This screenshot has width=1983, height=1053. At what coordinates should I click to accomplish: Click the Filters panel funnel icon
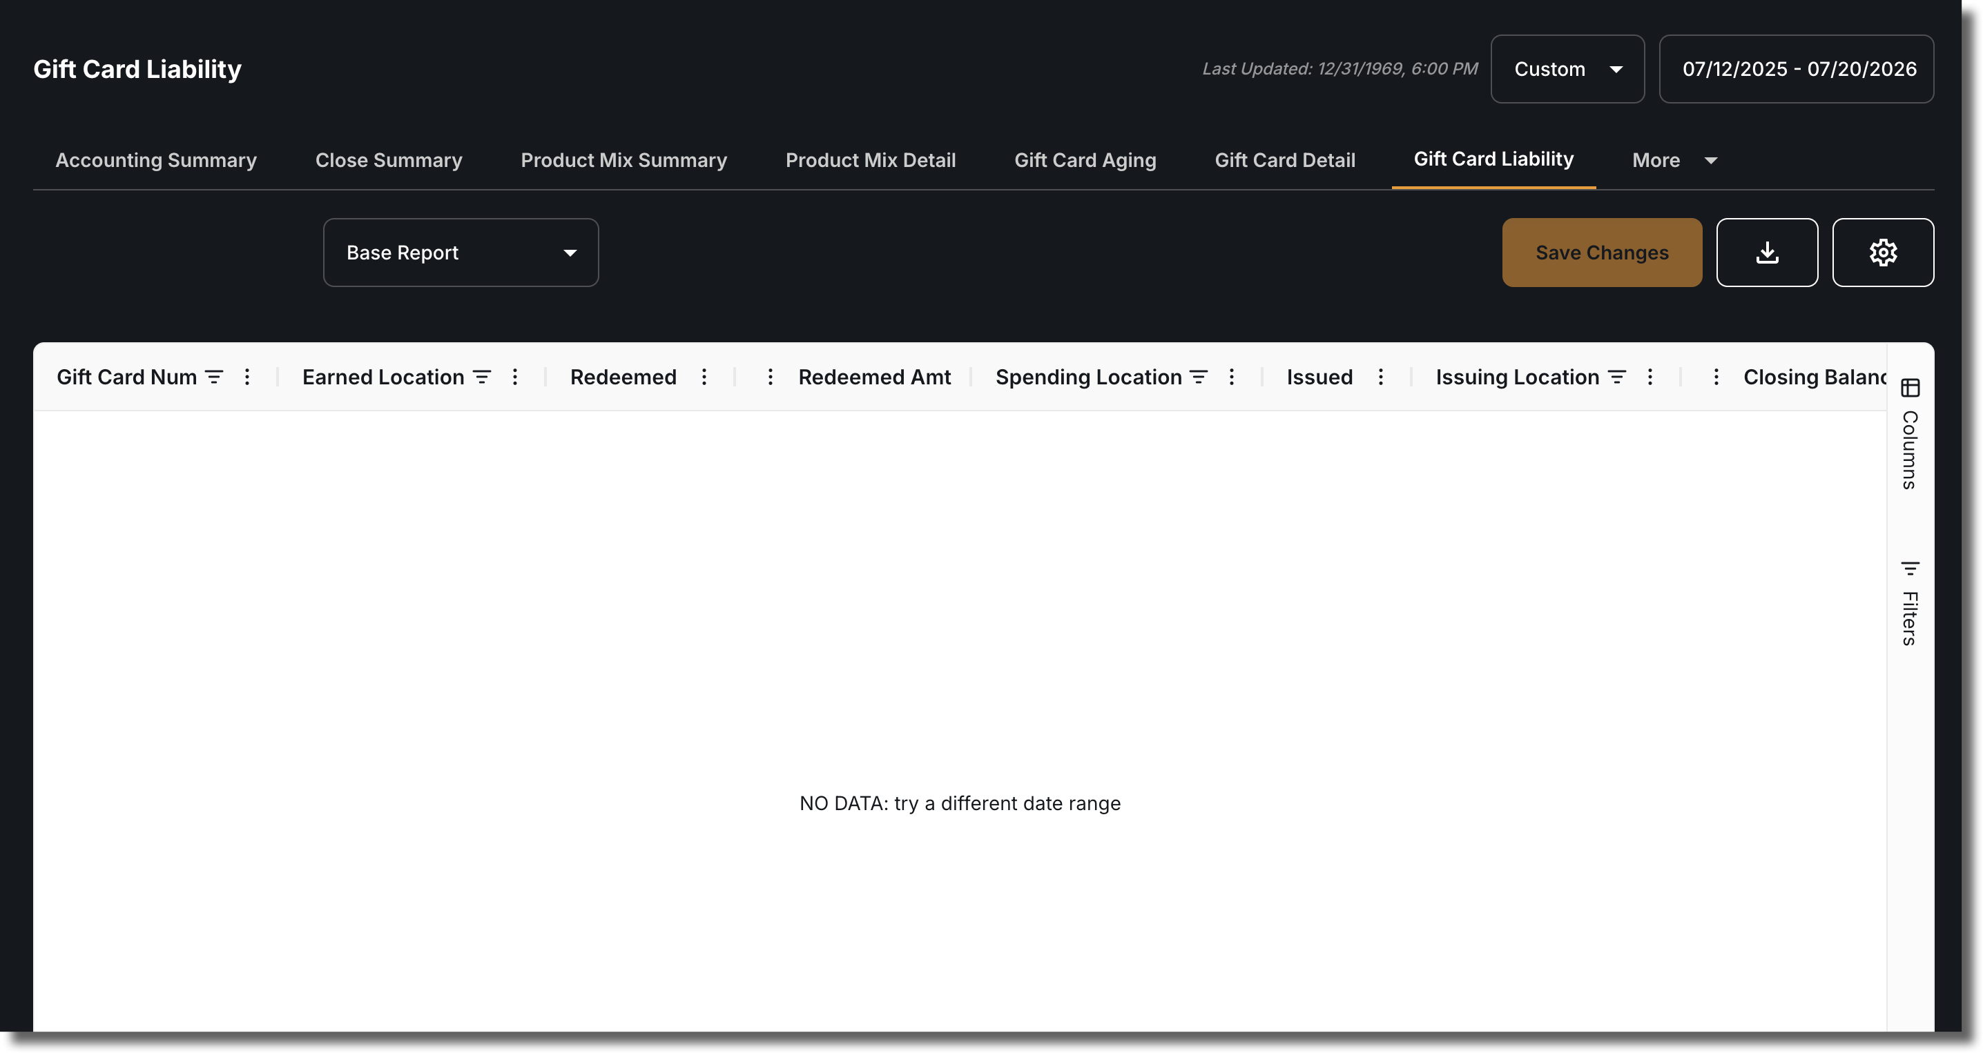tap(1910, 569)
